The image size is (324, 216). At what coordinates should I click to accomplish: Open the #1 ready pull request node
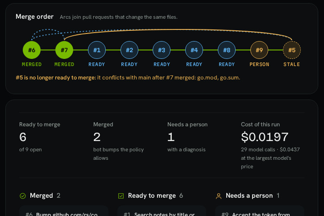pyautogui.click(x=97, y=50)
